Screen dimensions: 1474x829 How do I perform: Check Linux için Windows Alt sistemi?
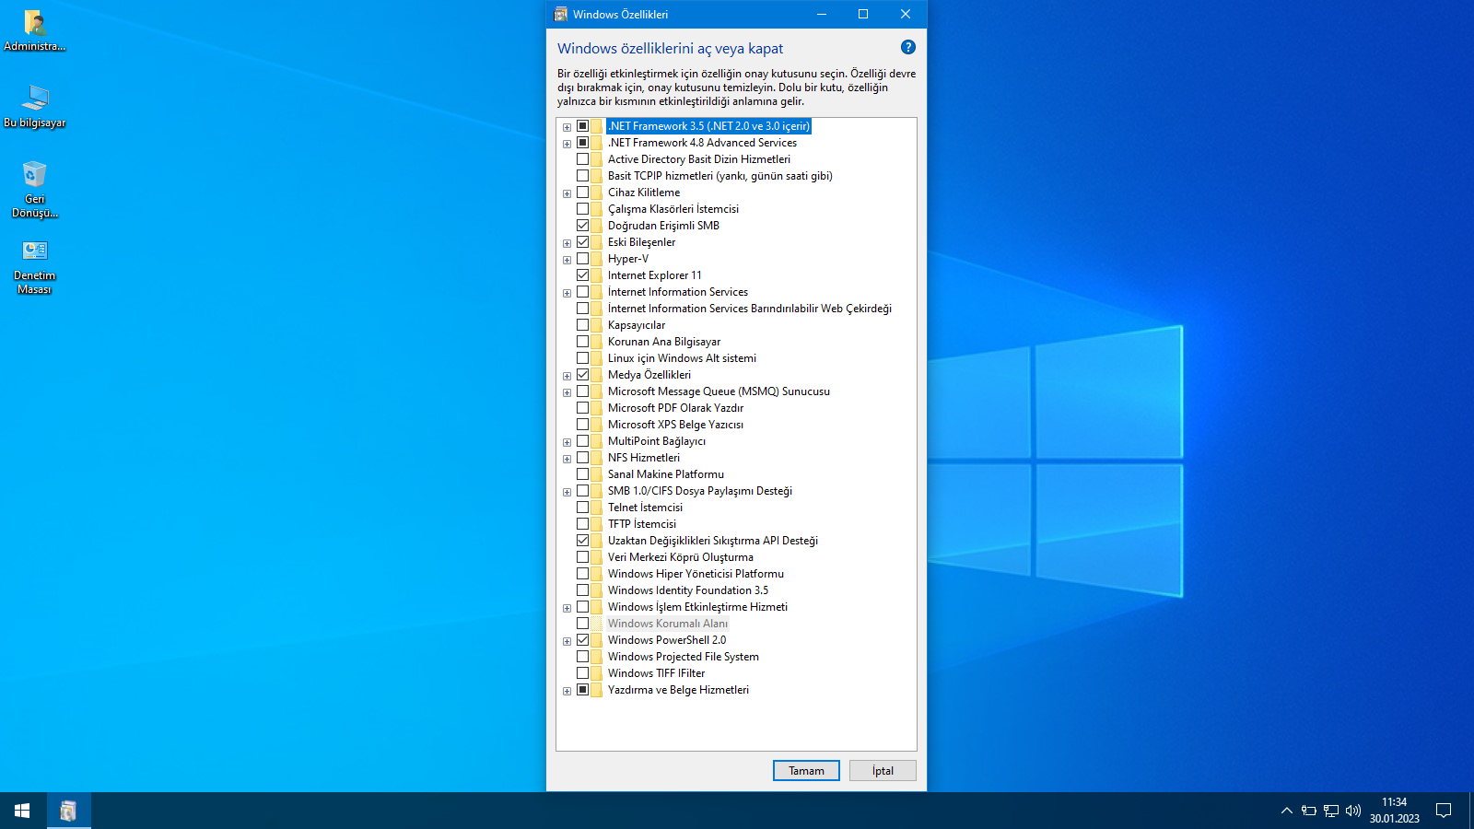[x=582, y=358]
